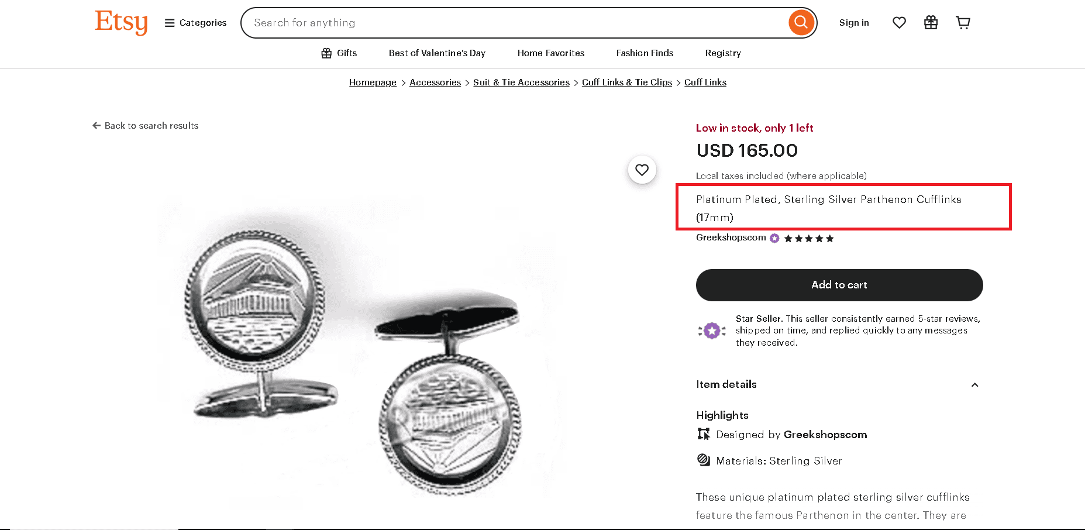This screenshot has width=1085, height=530.
Task: Click the back arrow to search results
Action: point(96,125)
